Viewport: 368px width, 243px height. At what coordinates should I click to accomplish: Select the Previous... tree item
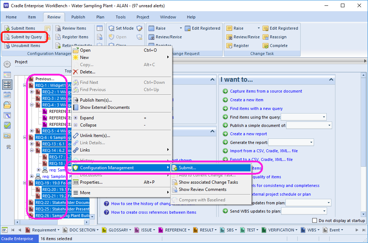[45, 79]
